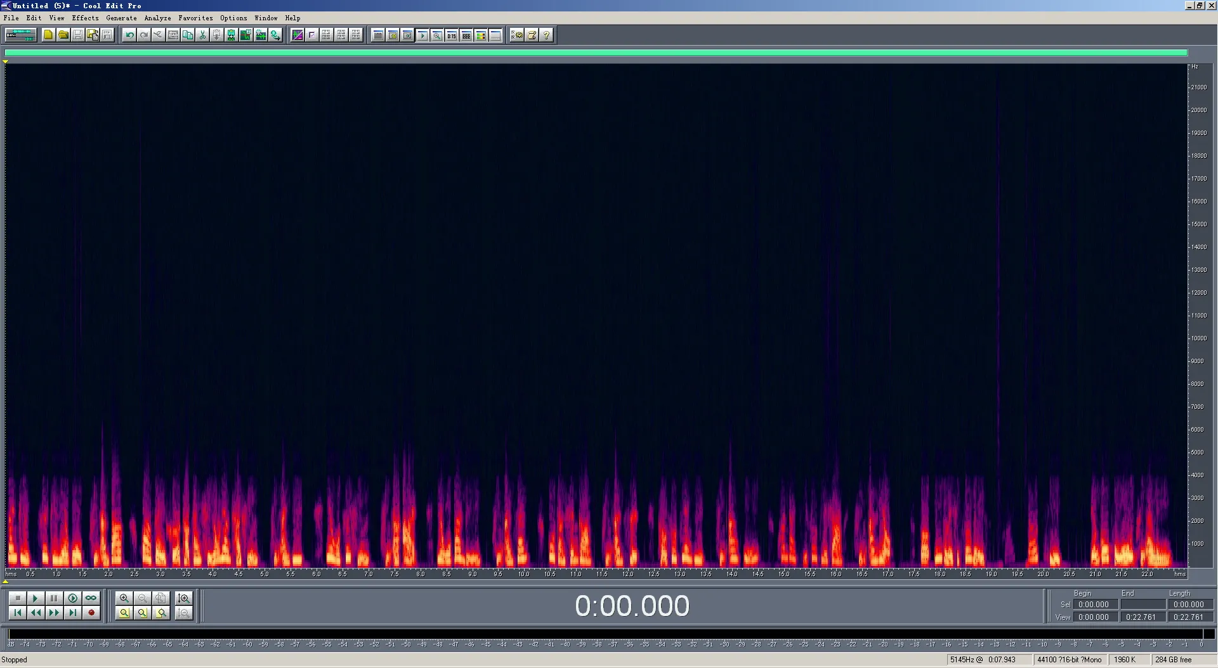This screenshot has height=668, width=1218.
Task: Zoom to selection with yellow magnifier
Action: coord(124,613)
